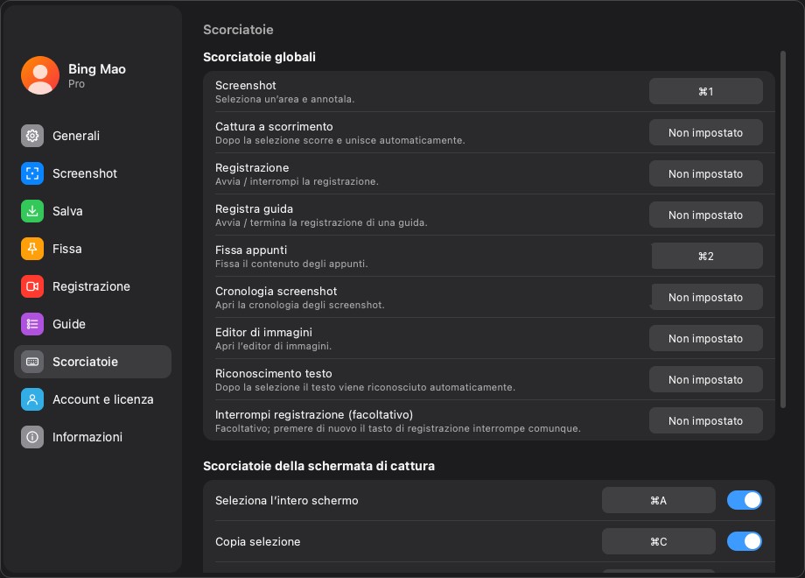Click the green Salva download icon
The width and height of the screenshot is (805, 578).
click(32, 211)
